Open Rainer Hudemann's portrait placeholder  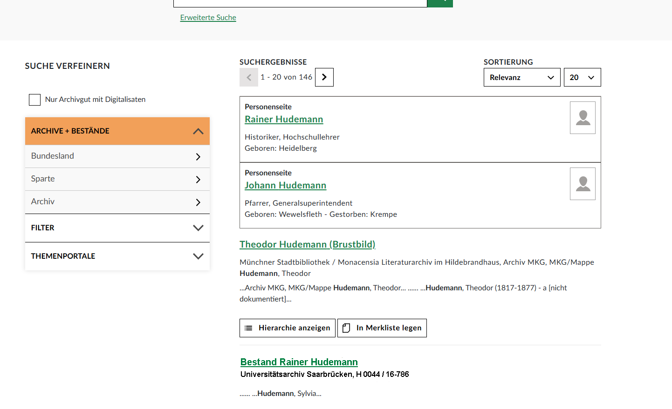click(583, 118)
